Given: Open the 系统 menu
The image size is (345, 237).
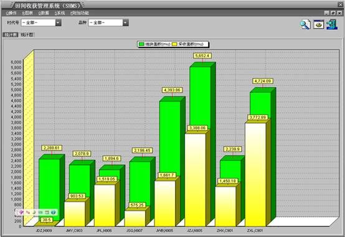Looking at the screenshot, I should tap(60, 13).
